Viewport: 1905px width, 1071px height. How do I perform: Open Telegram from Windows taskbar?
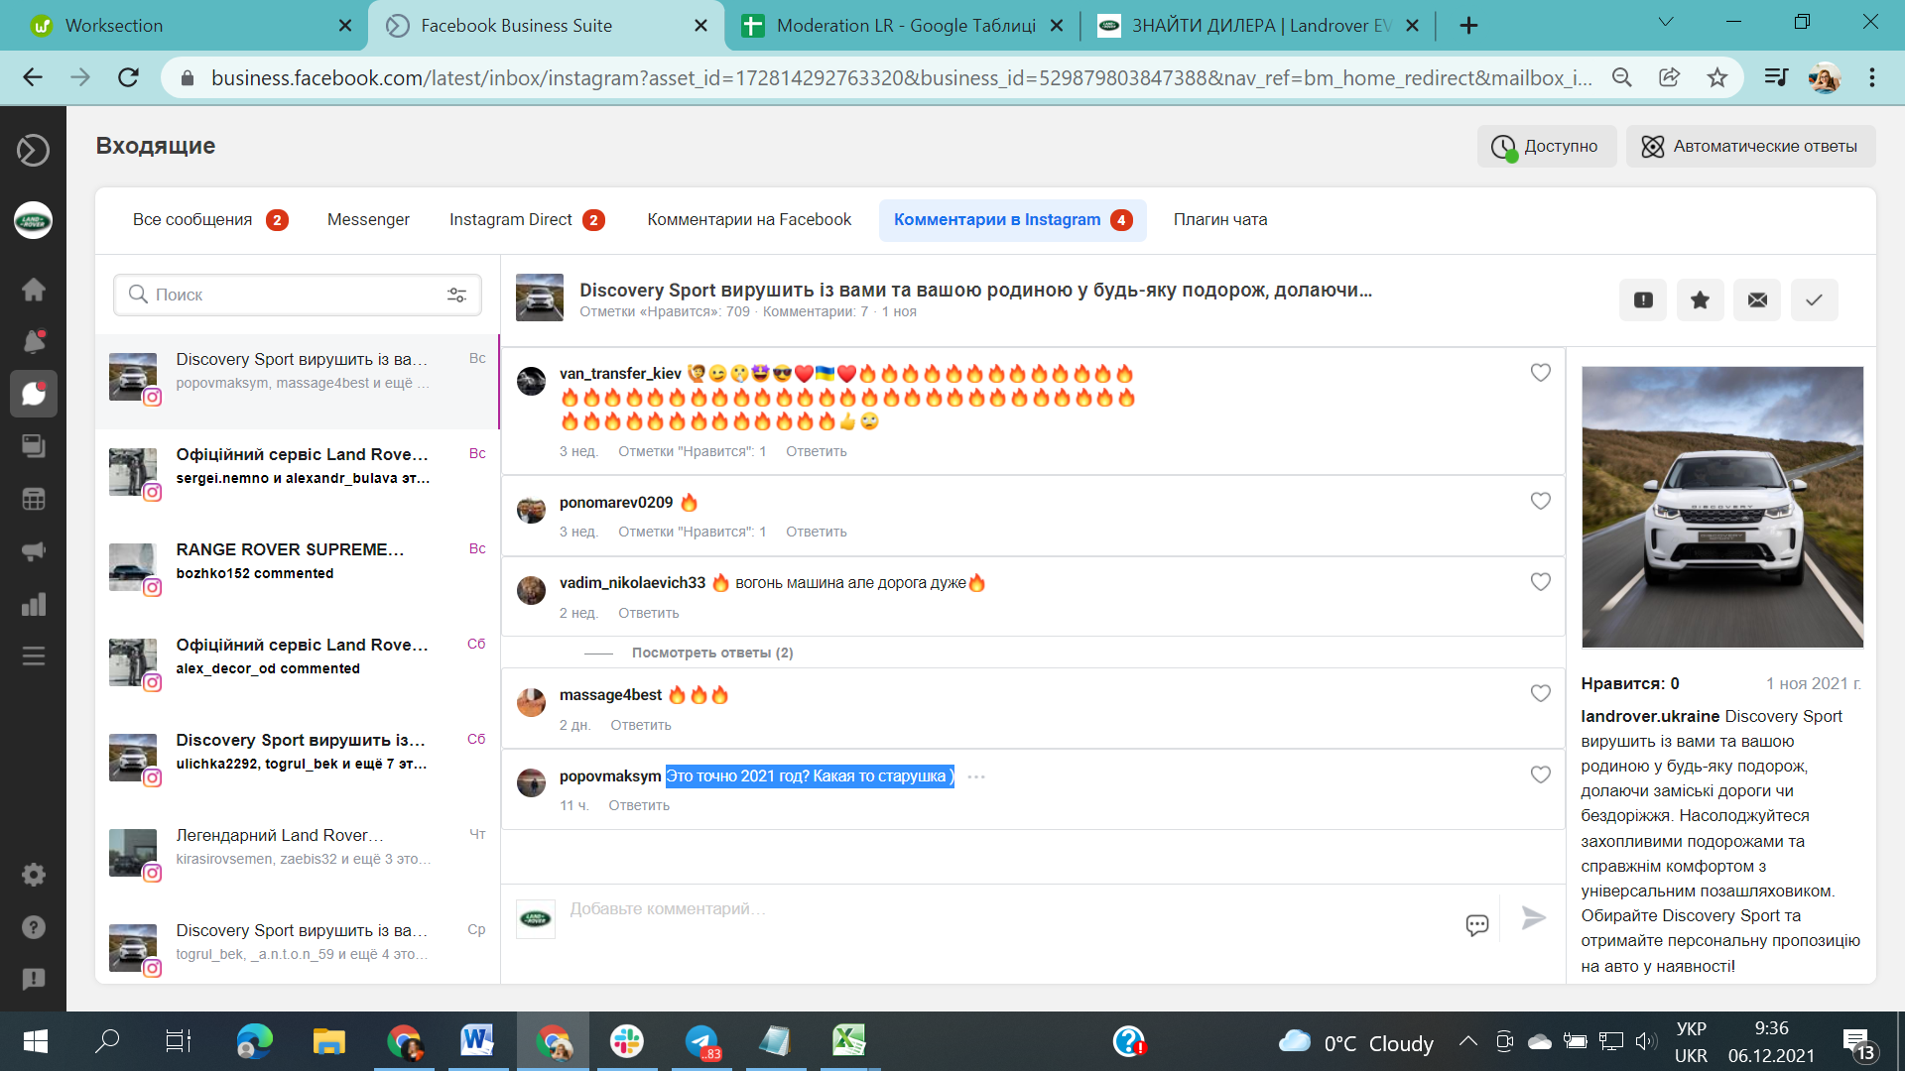[702, 1041]
